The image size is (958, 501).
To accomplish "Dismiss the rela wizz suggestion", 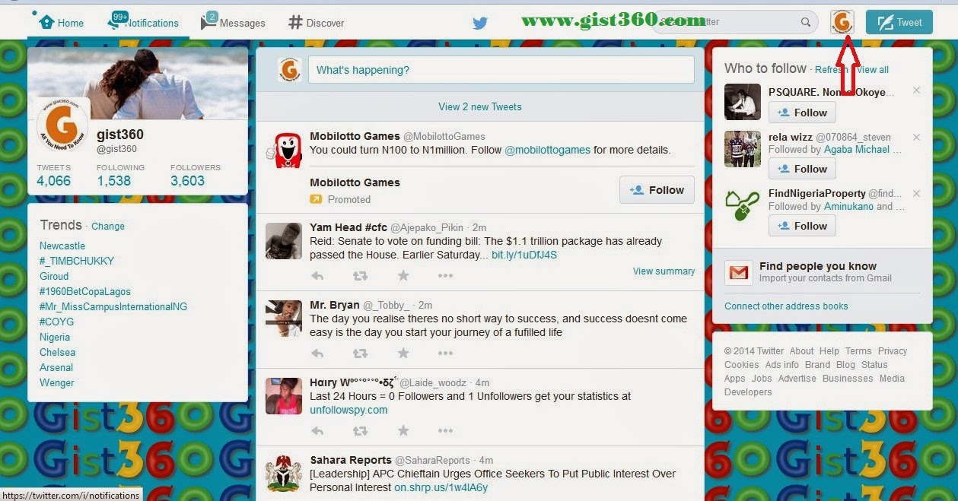I will point(916,138).
